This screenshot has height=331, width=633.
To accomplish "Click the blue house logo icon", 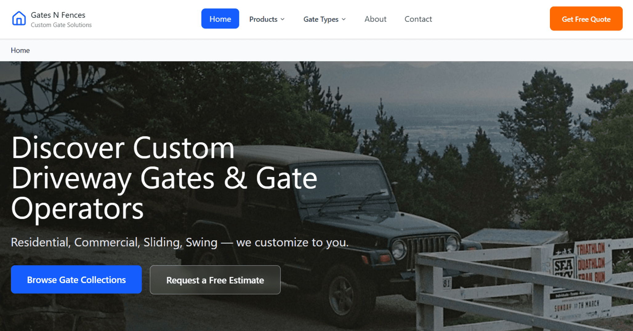I will click(x=19, y=18).
